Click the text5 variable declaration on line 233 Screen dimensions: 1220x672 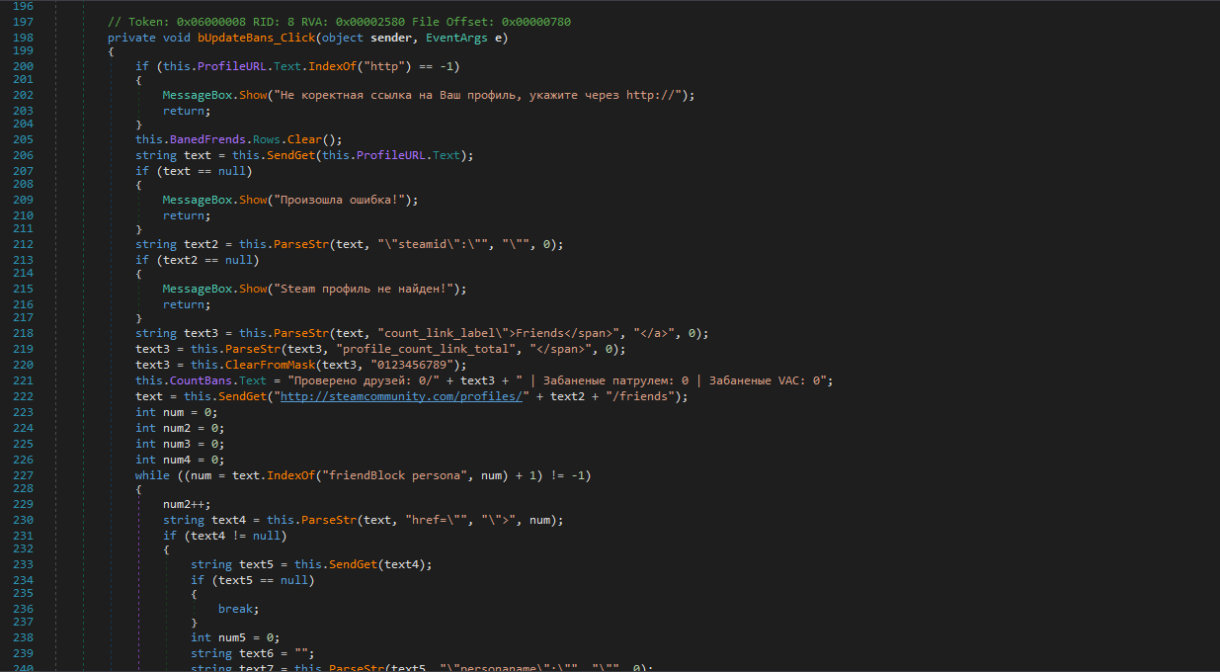point(256,564)
